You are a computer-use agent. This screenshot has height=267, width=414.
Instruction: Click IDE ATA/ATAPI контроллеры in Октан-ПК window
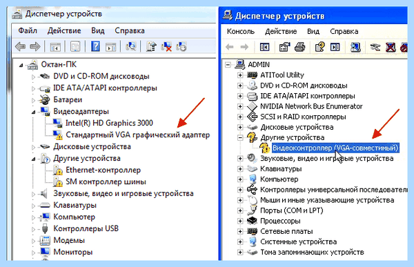tap(105, 88)
